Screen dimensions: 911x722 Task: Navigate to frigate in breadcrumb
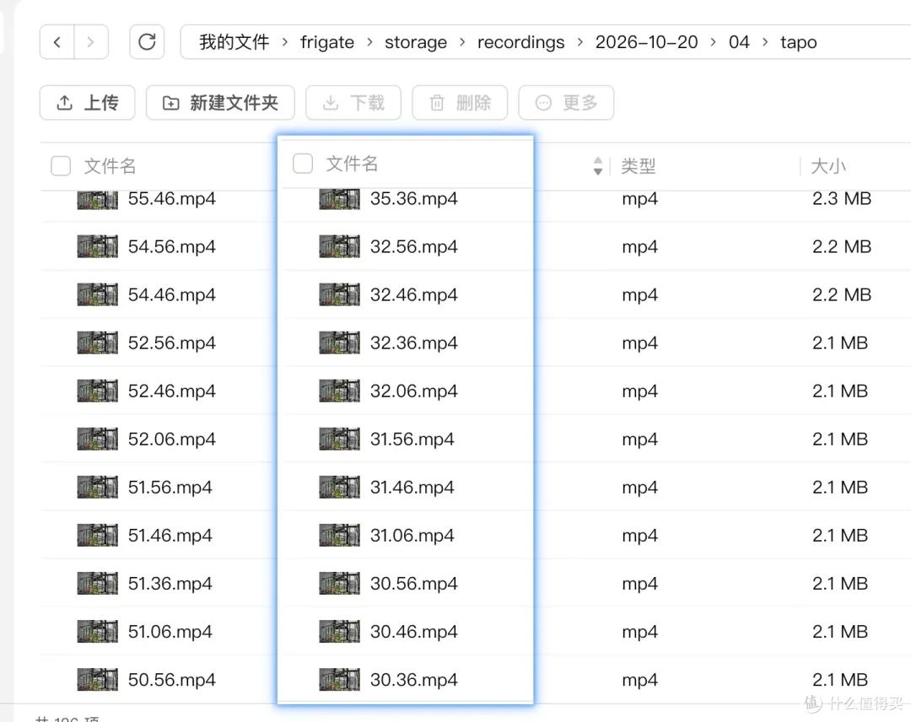click(x=327, y=42)
